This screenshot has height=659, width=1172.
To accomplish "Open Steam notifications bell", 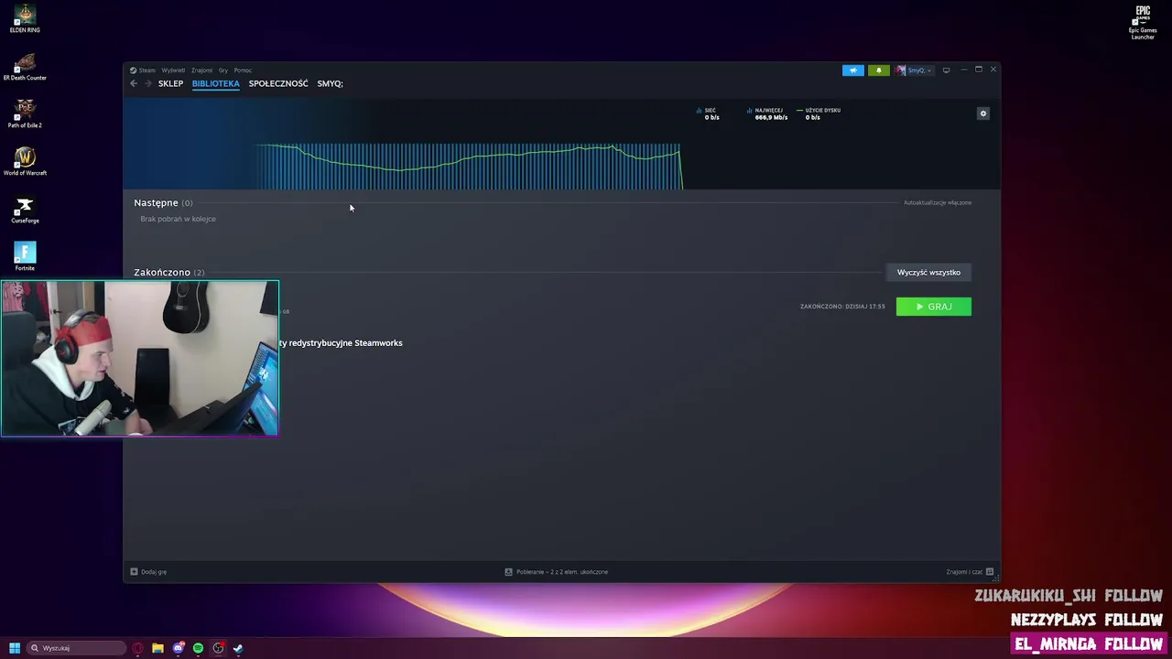I will pos(878,70).
